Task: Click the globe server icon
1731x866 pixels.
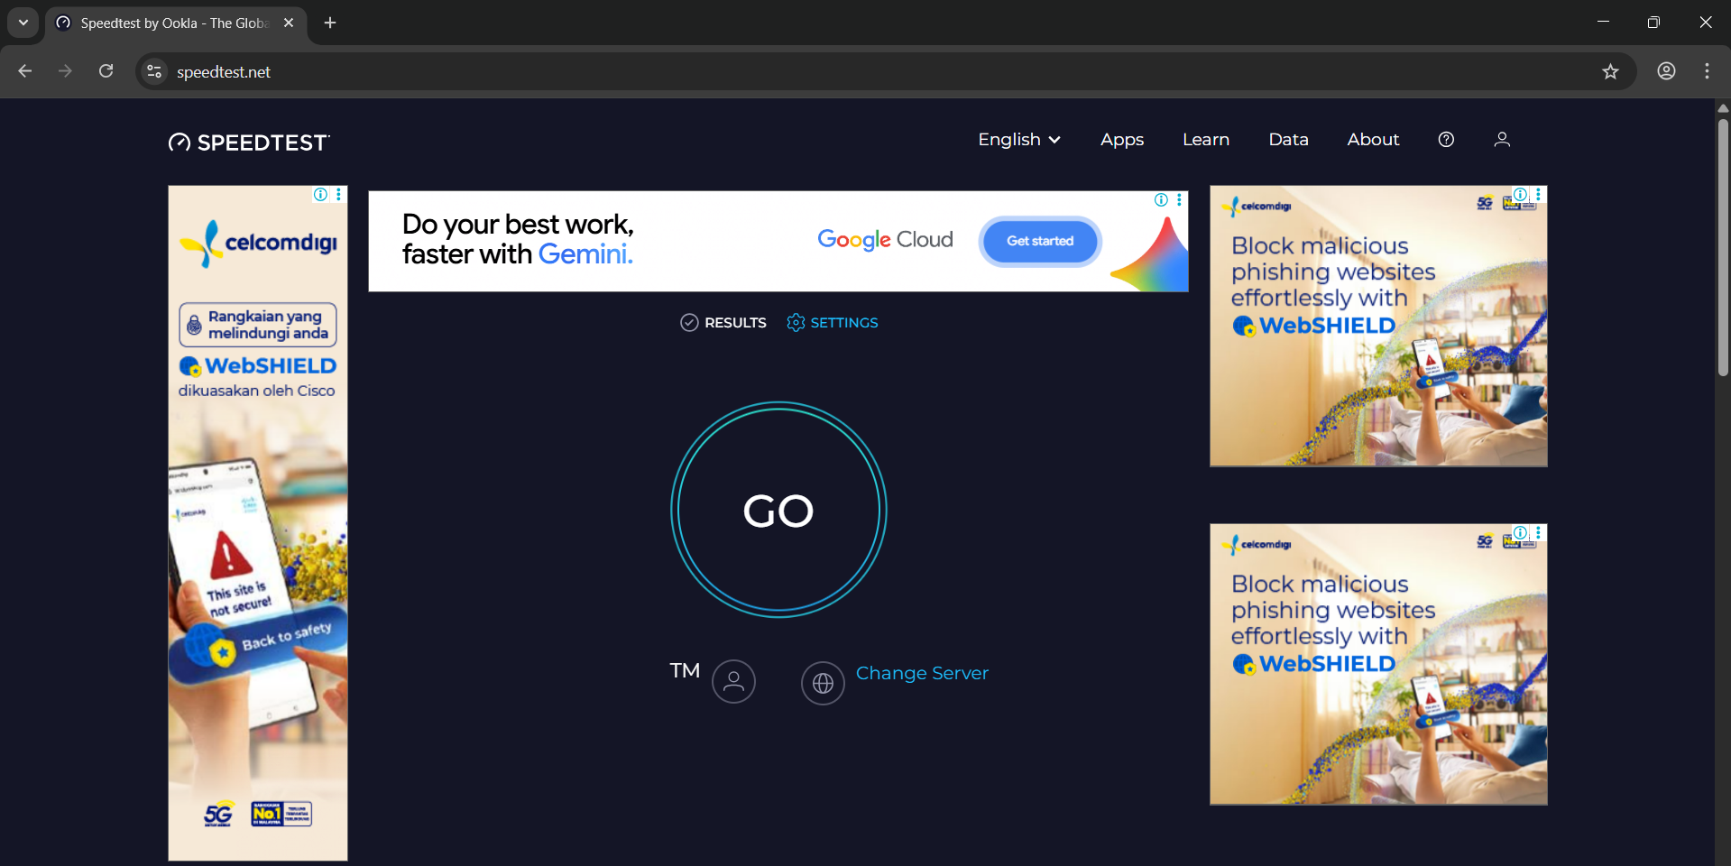Action: click(x=823, y=684)
